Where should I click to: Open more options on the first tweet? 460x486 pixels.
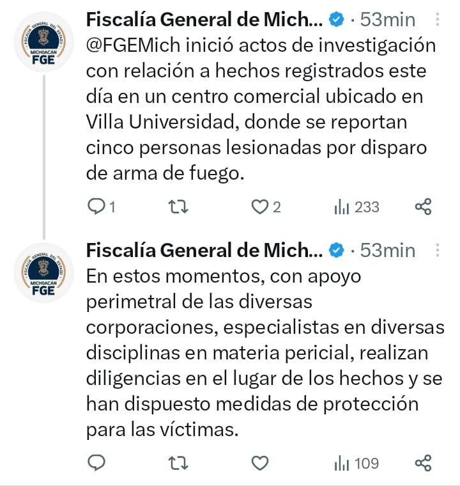pos(438,19)
